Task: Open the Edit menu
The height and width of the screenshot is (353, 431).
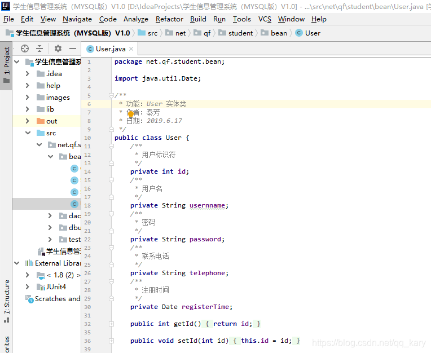Action: [27, 19]
